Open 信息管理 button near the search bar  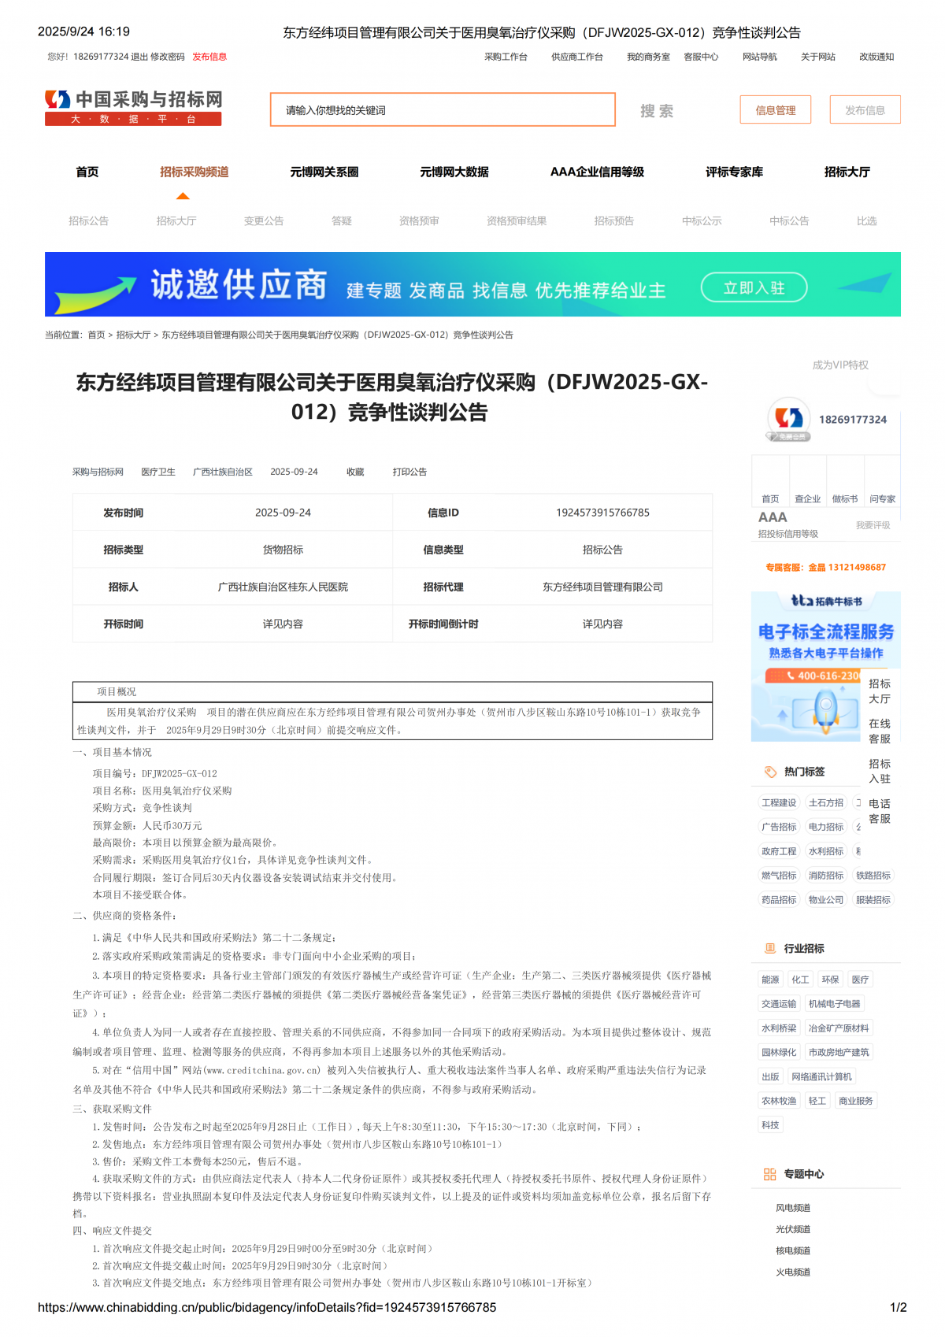click(776, 110)
